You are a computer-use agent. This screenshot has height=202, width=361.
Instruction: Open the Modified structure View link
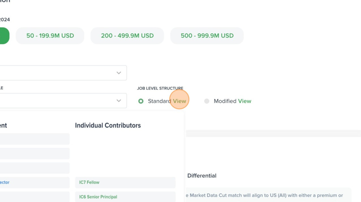click(x=245, y=101)
